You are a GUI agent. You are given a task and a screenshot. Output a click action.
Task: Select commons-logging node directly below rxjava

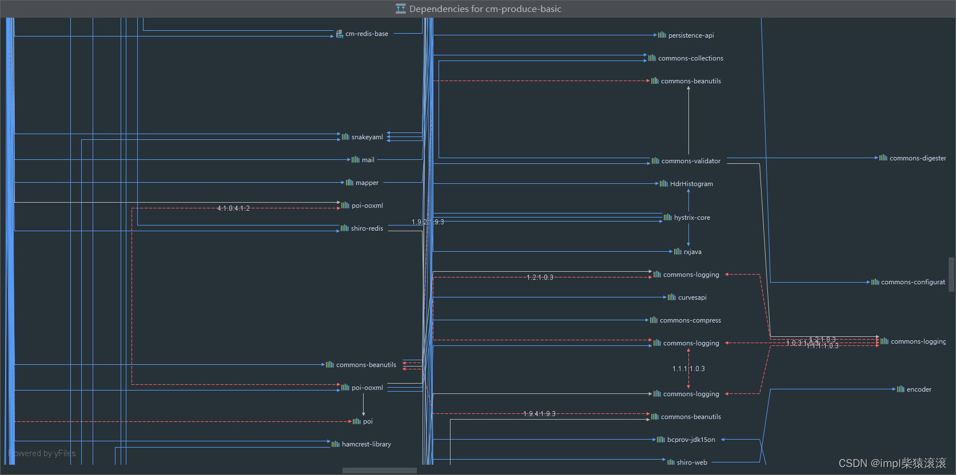(686, 275)
